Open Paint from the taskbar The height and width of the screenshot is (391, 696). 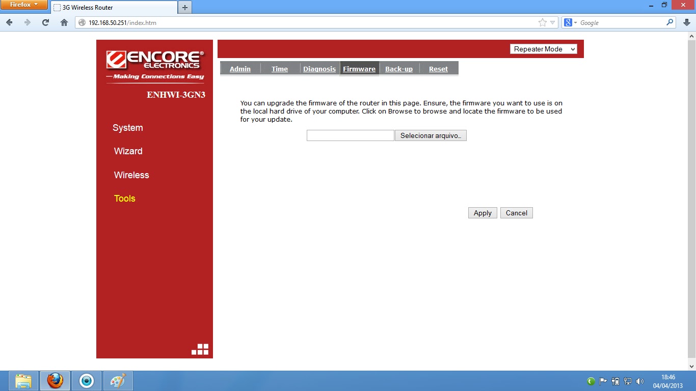118,380
